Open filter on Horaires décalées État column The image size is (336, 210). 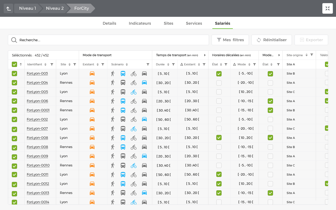226,64
